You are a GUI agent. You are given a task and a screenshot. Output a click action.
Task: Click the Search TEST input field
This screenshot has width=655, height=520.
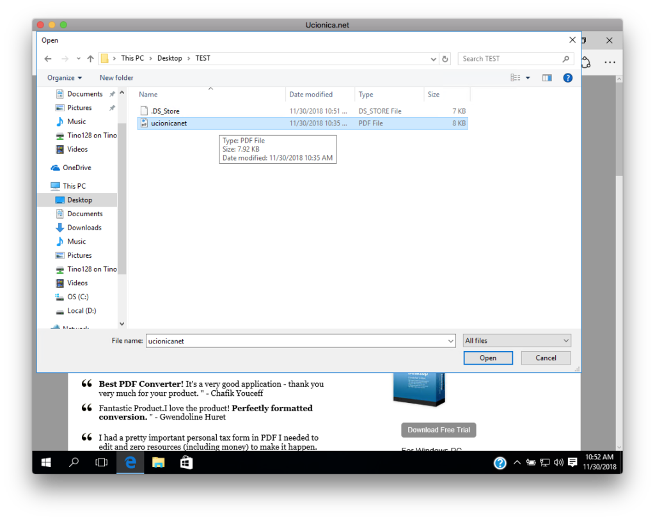510,59
